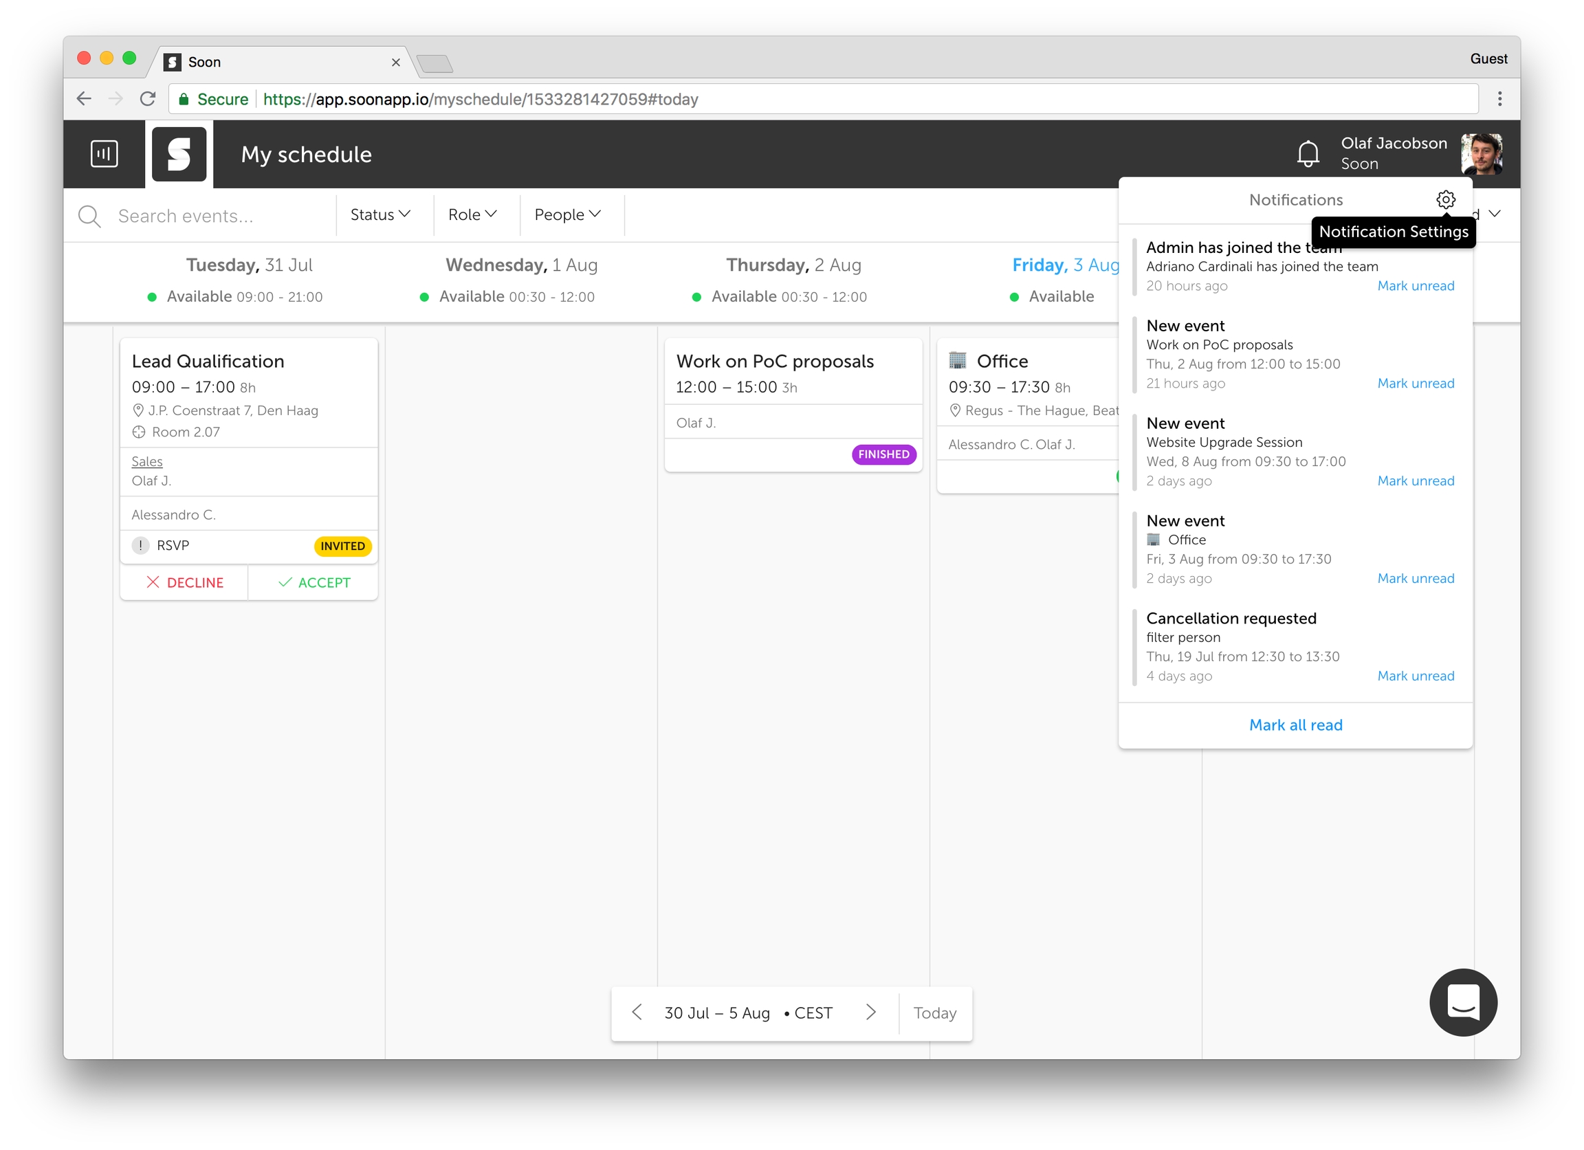Open the notification settings gear icon

click(1445, 200)
